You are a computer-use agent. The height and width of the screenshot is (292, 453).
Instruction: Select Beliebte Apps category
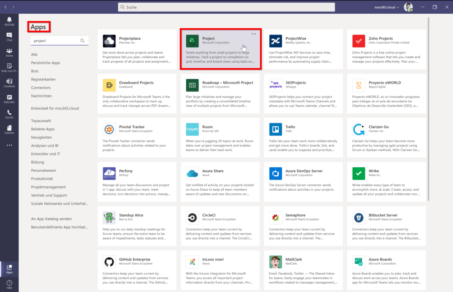pyautogui.click(x=43, y=129)
